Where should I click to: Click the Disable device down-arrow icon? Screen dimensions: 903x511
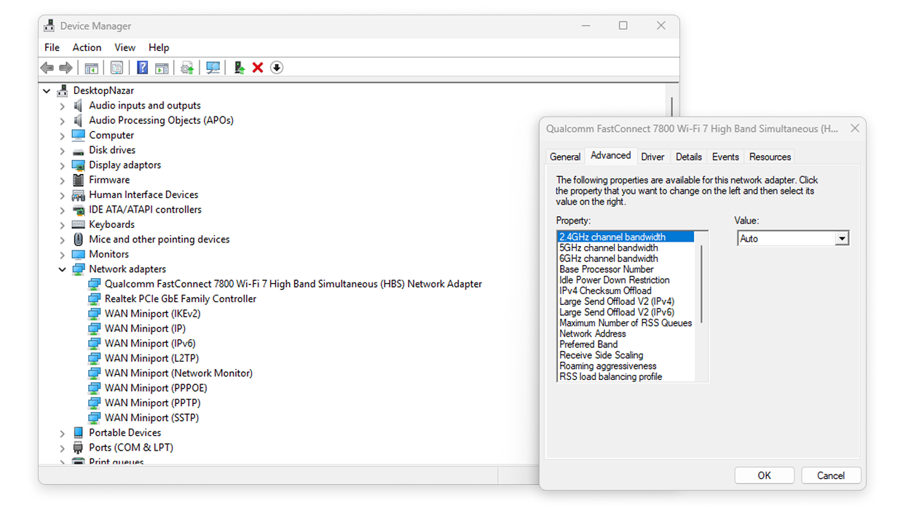pos(276,67)
